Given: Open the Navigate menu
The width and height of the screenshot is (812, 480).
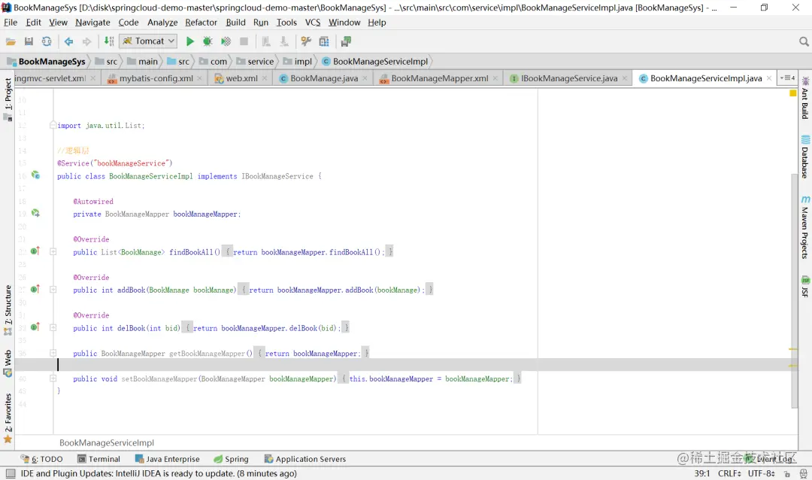Looking at the screenshot, I should click(92, 23).
